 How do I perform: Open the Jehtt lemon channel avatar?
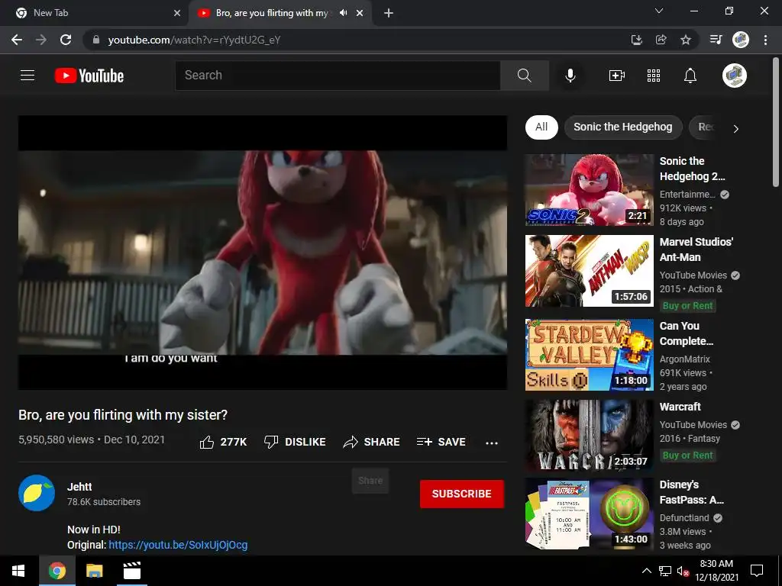(37, 494)
